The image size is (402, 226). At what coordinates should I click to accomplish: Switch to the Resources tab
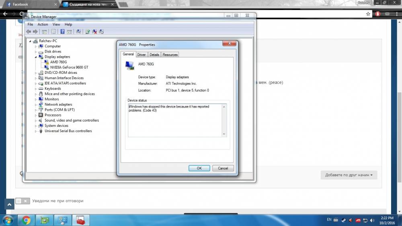[x=170, y=55]
